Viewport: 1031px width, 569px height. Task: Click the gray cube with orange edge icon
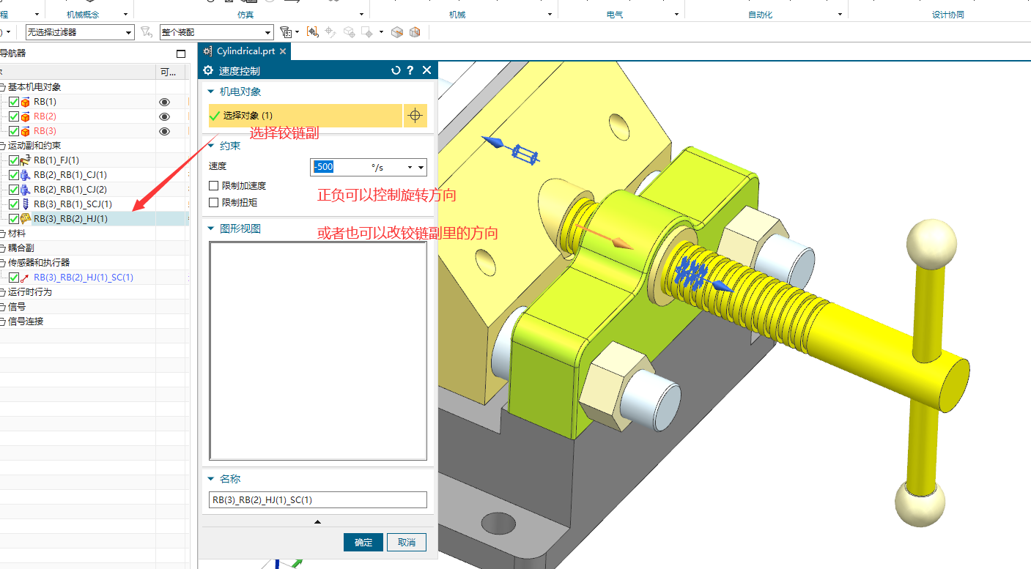[397, 32]
